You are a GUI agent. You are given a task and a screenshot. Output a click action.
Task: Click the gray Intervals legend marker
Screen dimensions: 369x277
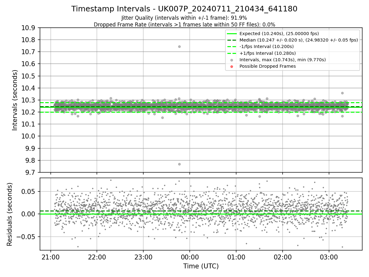(x=232, y=60)
